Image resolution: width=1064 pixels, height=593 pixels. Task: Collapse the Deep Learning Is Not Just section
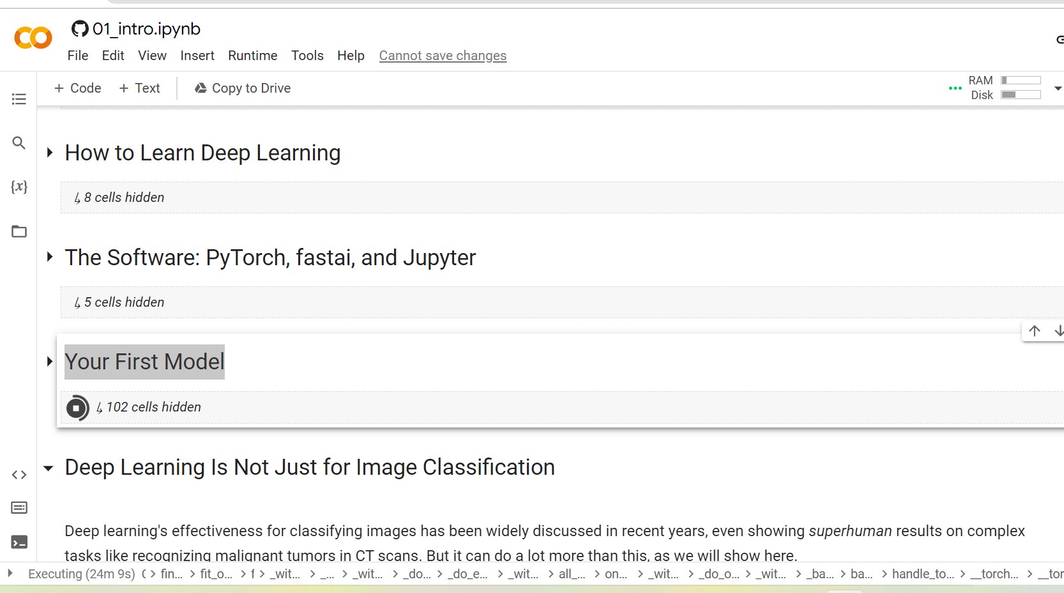(x=49, y=467)
